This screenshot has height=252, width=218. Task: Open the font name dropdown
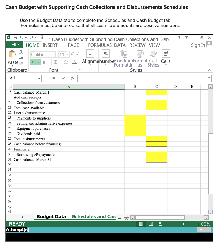57,54
